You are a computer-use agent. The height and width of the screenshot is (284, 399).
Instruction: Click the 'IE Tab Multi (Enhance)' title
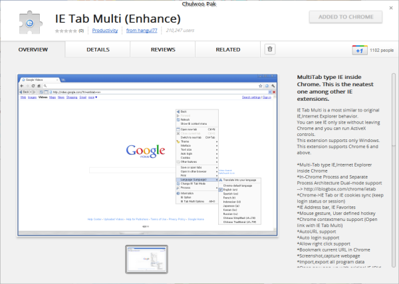click(x=118, y=19)
